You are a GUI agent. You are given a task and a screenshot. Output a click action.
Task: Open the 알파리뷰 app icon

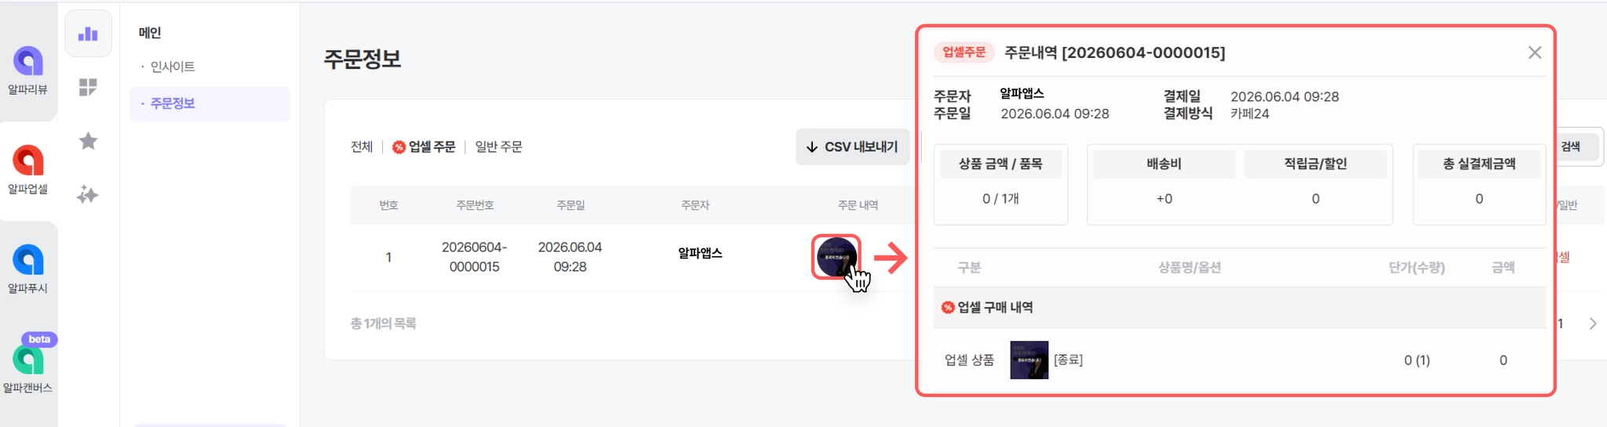(x=28, y=61)
